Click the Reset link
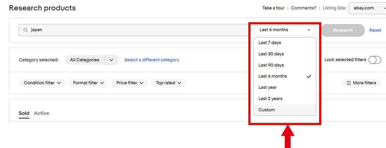Screen dimensions: 386x148 pos(375,30)
